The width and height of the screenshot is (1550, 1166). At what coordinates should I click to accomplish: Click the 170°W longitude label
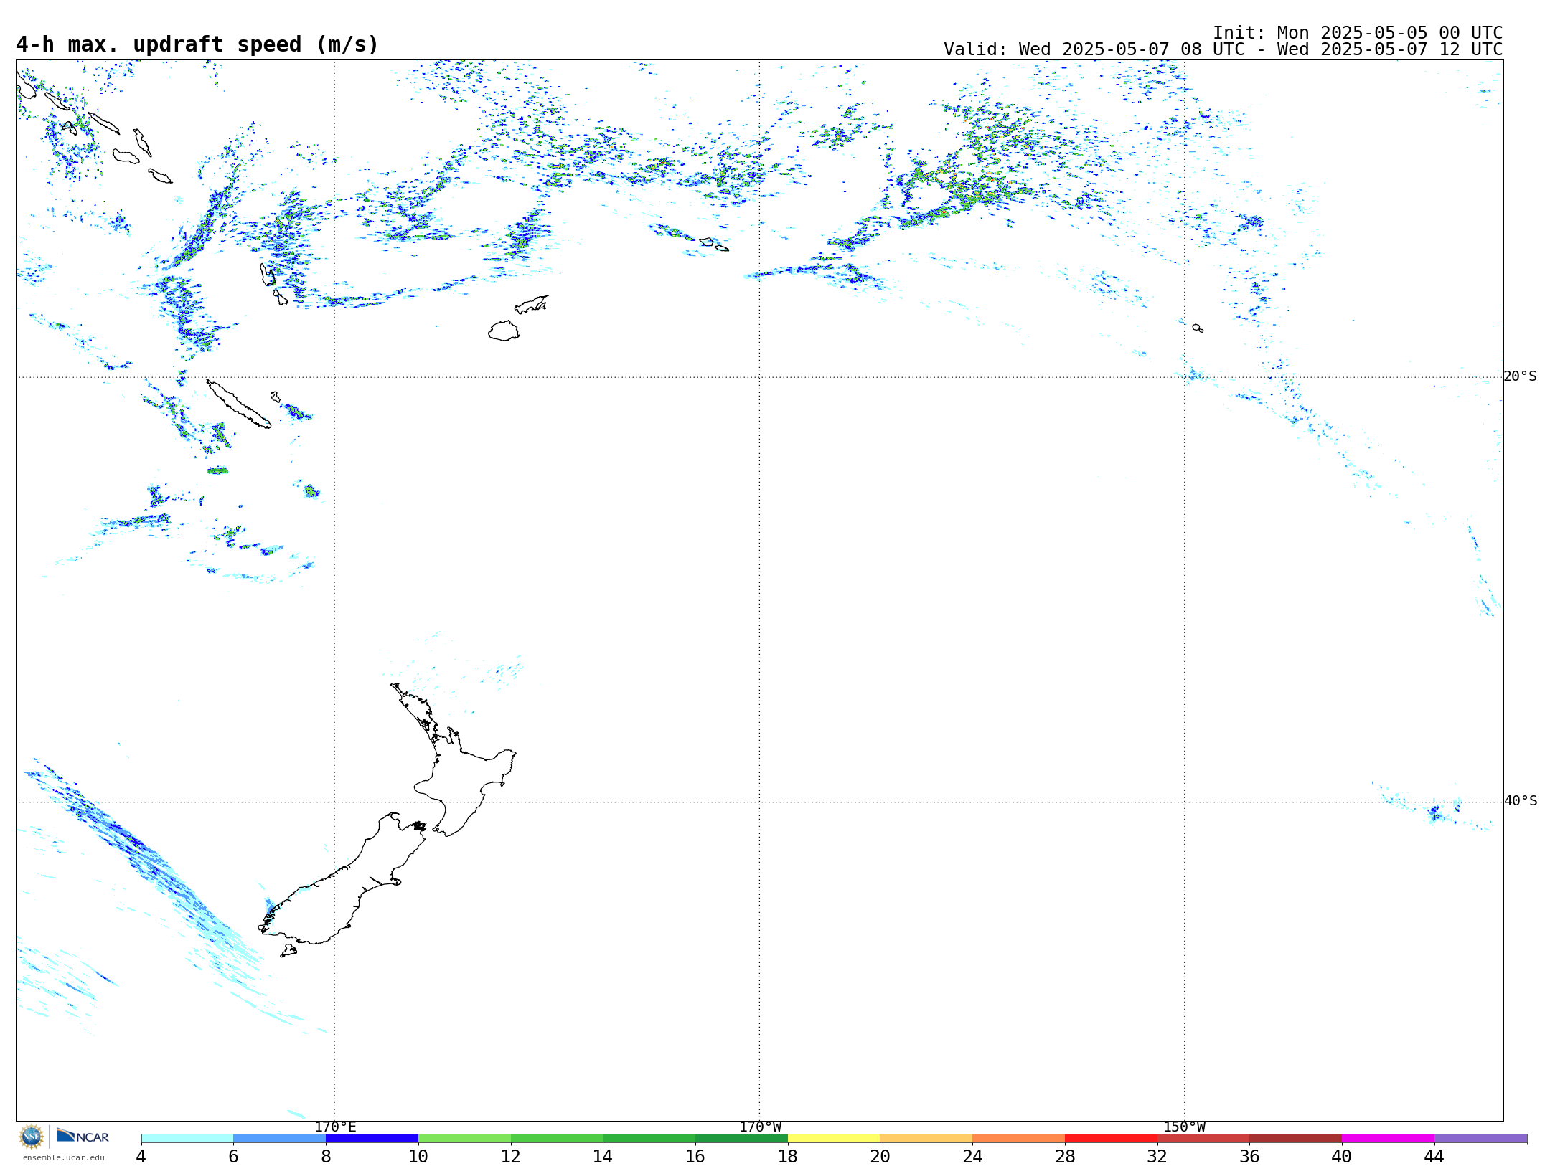tap(760, 1127)
